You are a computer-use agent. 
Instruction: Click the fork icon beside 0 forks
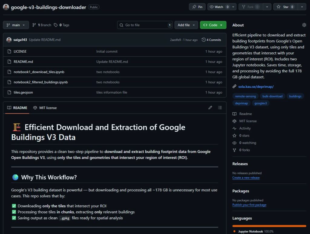[234, 150]
